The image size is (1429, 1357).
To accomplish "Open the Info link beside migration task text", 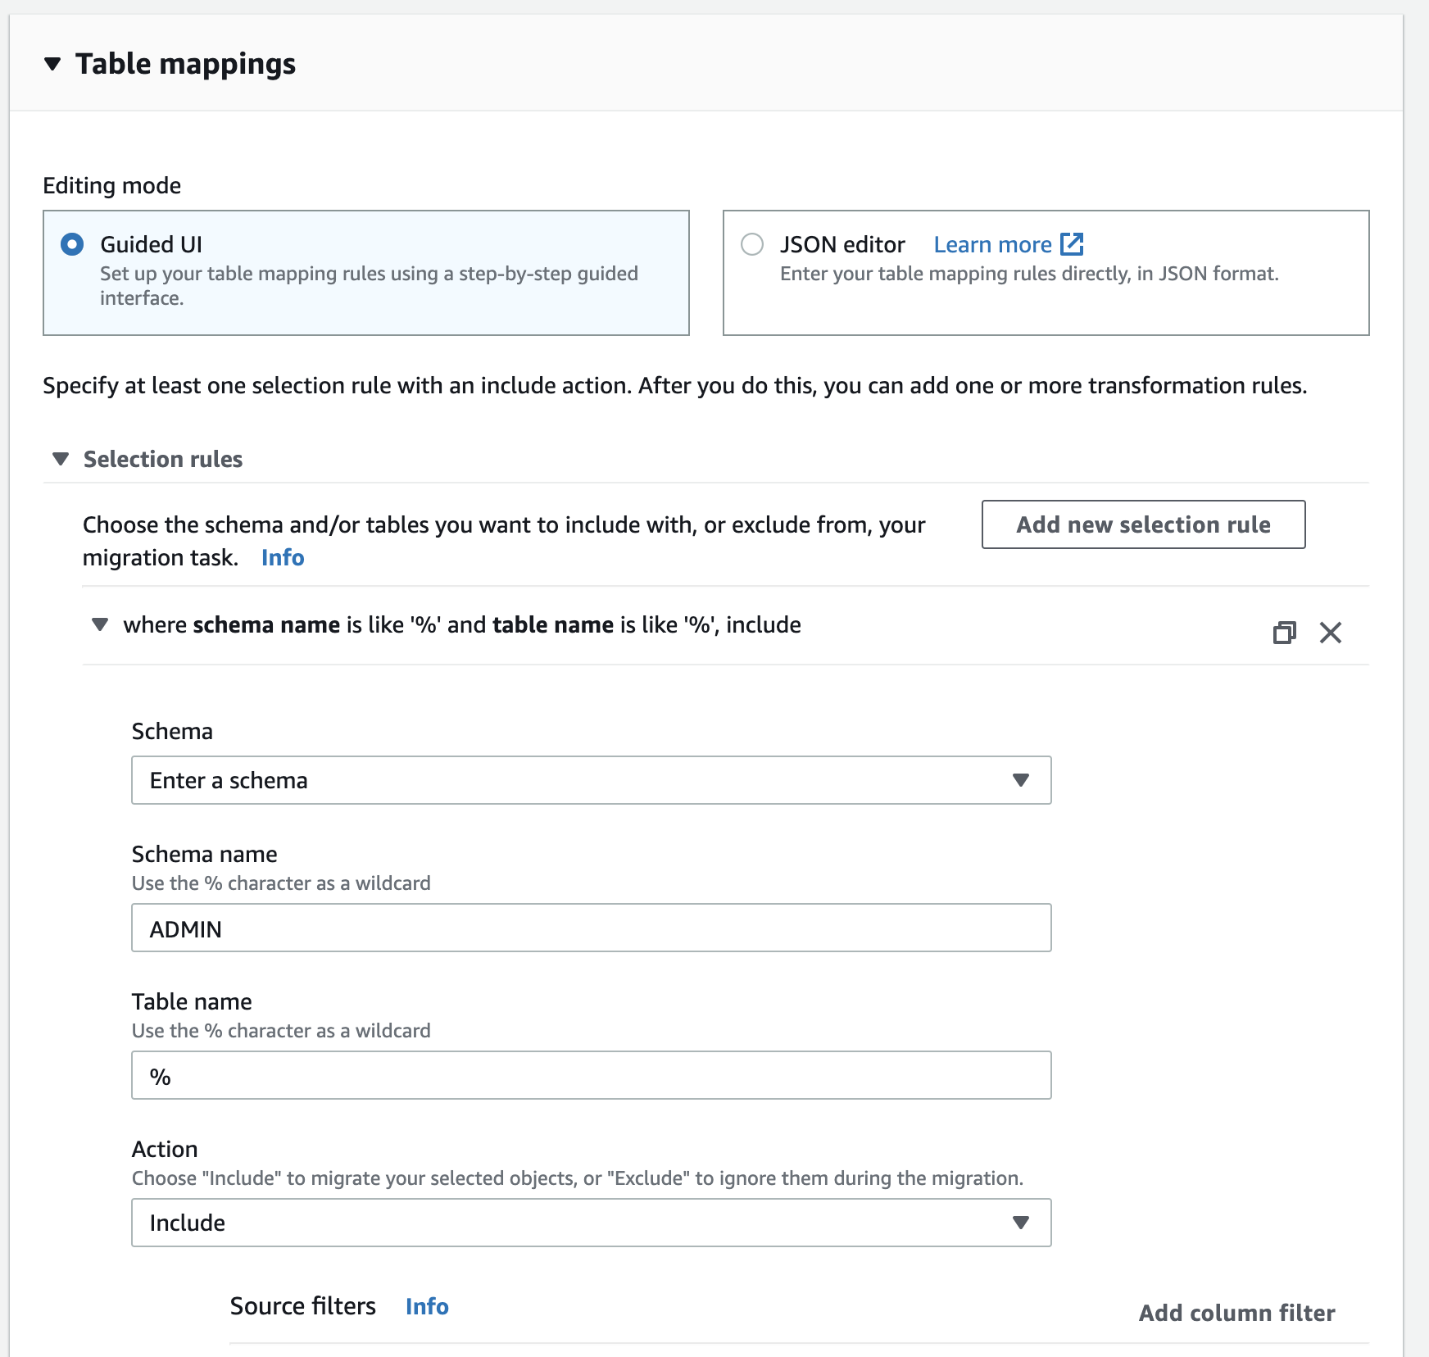I will point(282,558).
